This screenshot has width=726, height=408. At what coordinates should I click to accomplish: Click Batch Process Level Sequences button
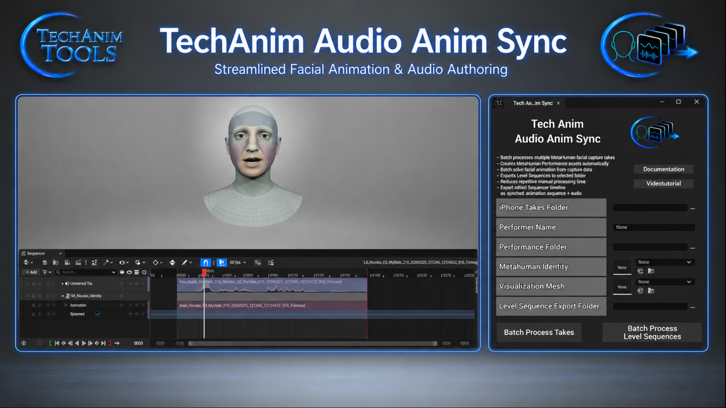(x=652, y=332)
